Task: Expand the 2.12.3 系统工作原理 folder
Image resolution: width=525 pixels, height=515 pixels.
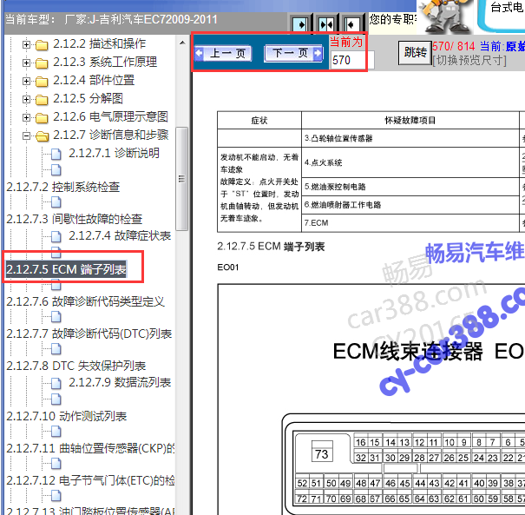Action: tap(26, 63)
